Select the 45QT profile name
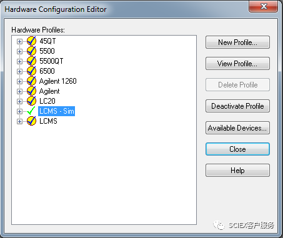The width and height of the screenshot is (283, 238). coord(47,41)
